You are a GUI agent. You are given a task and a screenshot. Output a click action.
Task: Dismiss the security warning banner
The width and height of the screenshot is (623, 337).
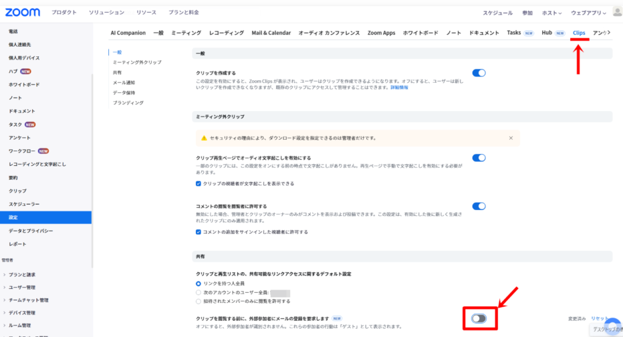pos(510,138)
